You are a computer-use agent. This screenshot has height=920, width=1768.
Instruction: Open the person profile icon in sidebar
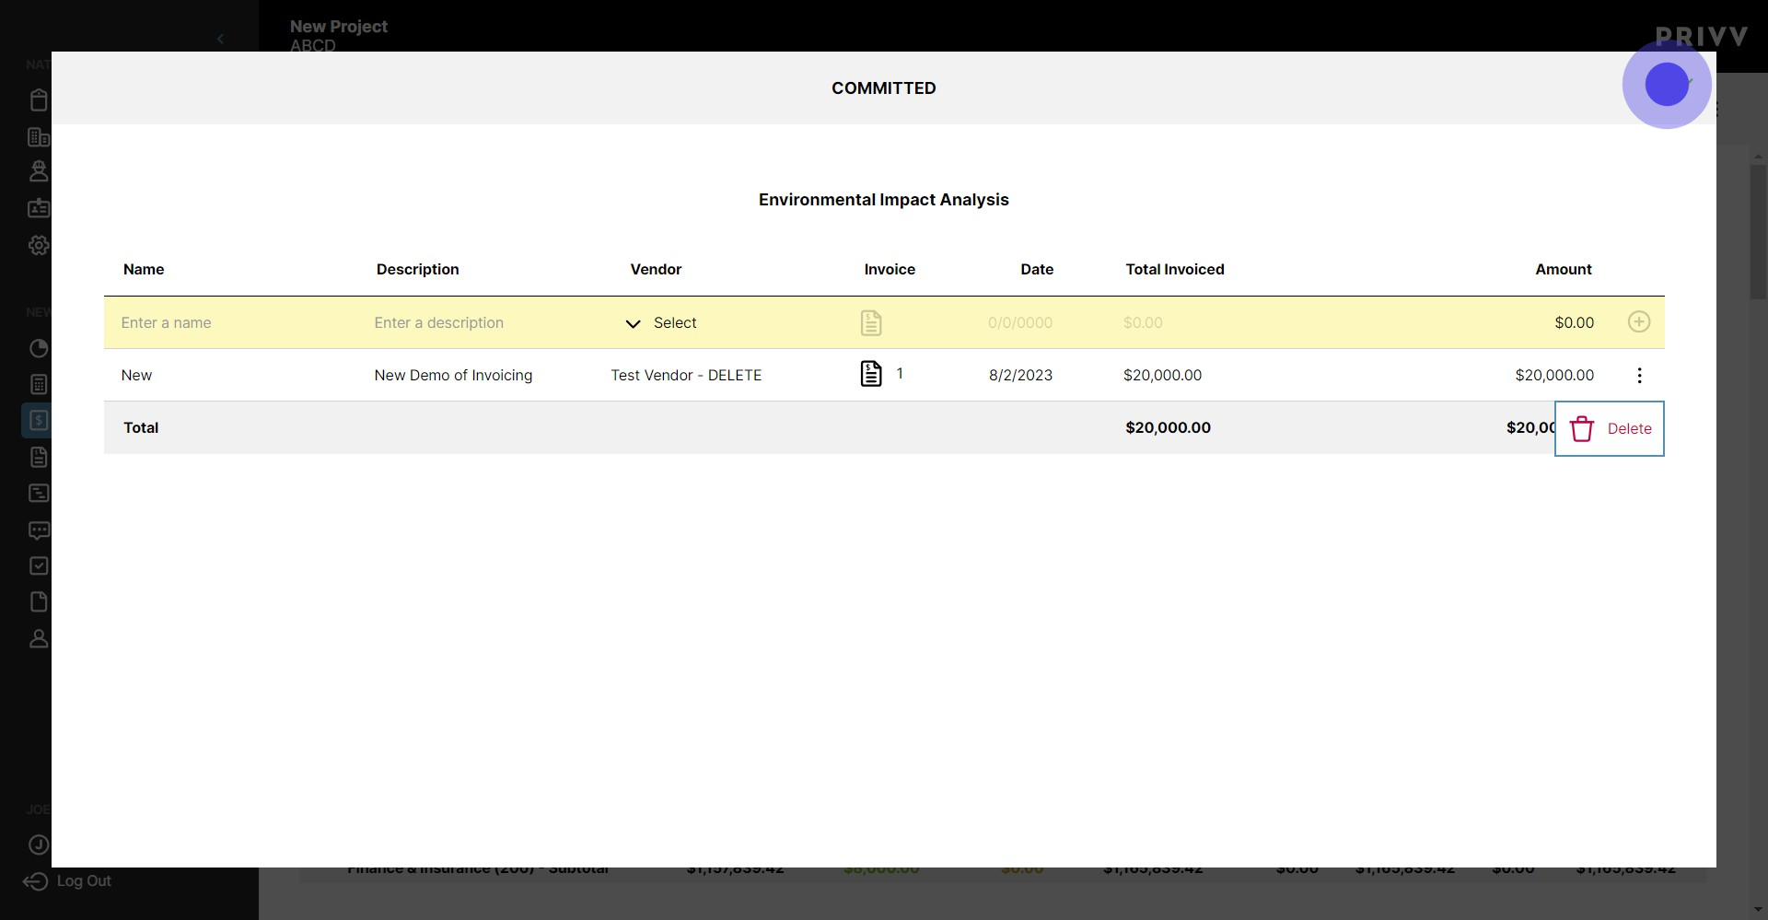coord(39,638)
